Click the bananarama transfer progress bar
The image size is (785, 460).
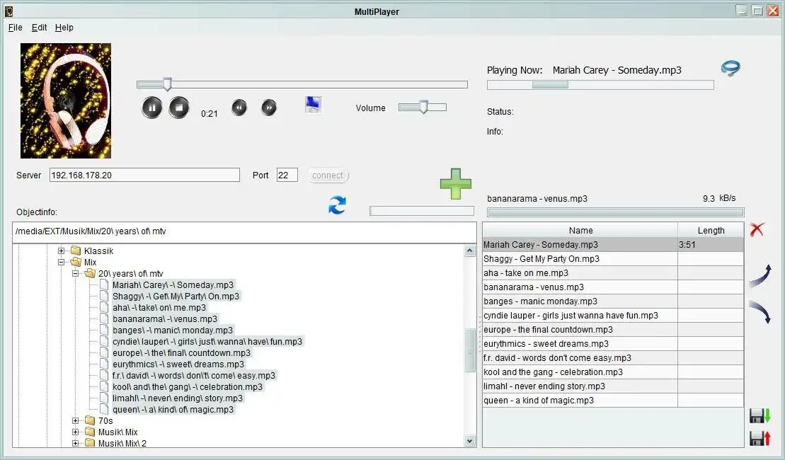616,212
